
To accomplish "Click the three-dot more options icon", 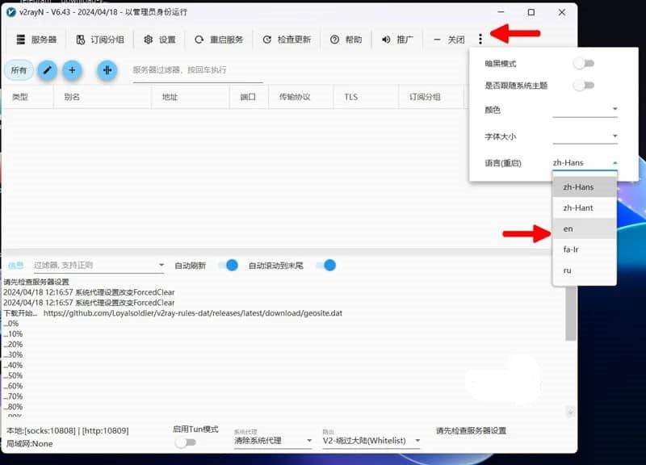I will click(480, 39).
